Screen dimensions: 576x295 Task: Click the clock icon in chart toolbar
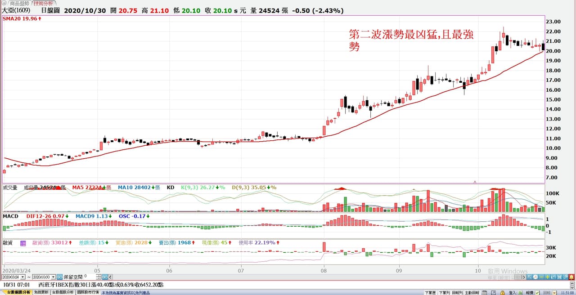(535, 277)
